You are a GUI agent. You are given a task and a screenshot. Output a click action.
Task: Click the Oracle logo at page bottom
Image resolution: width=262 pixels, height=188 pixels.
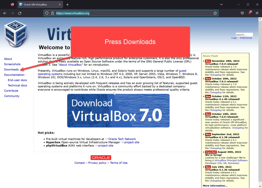(x=101, y=157)
